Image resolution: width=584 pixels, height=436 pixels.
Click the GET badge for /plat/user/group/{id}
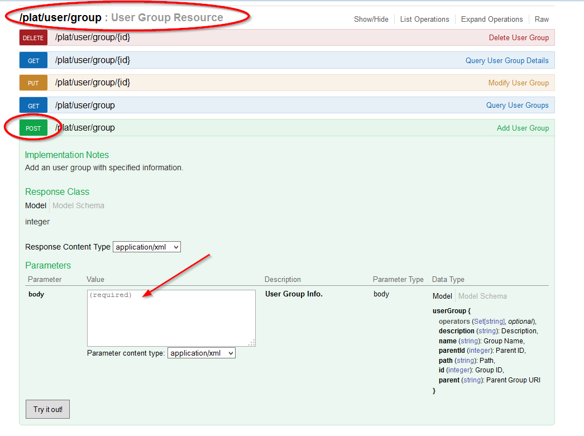click(x=33, y=60)
